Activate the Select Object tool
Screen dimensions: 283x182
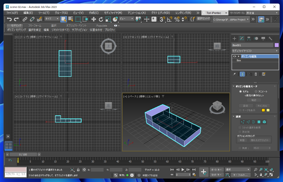pyautogui.click(x=63, y=19)
